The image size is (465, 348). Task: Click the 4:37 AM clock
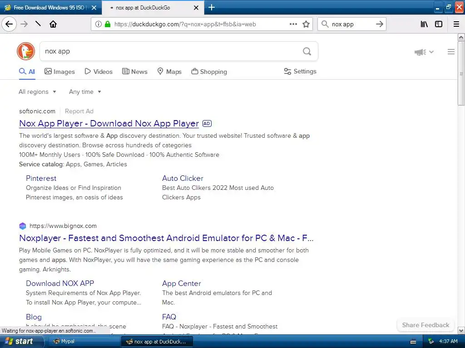click(x=448, y=342)
